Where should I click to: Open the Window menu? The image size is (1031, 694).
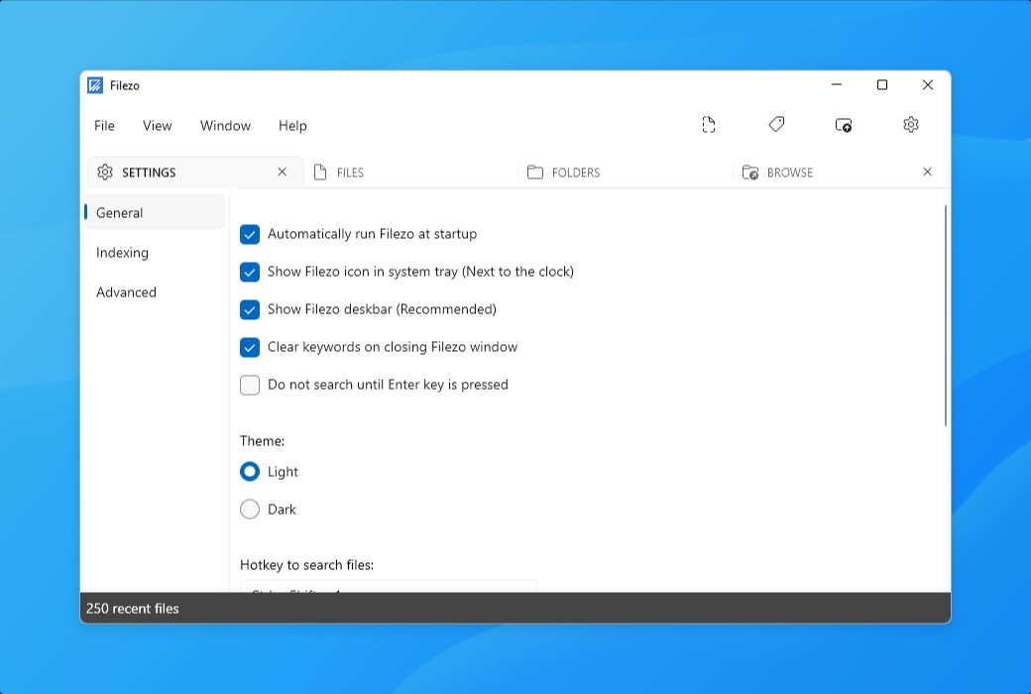226,126
